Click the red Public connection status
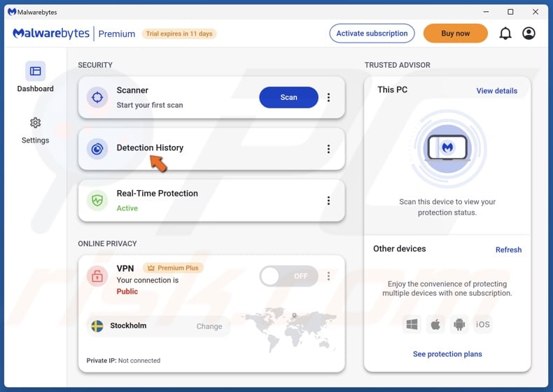553x392 pixels. click(127, 291)
